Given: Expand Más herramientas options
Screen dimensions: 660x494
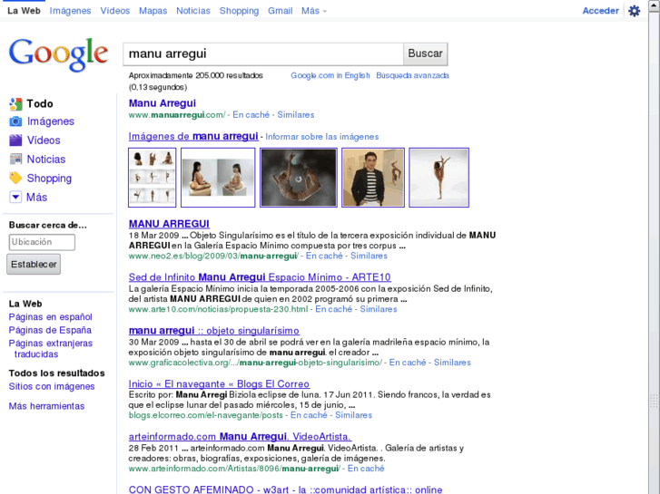Looking at the screenshot, I should [x=46, y=406].
